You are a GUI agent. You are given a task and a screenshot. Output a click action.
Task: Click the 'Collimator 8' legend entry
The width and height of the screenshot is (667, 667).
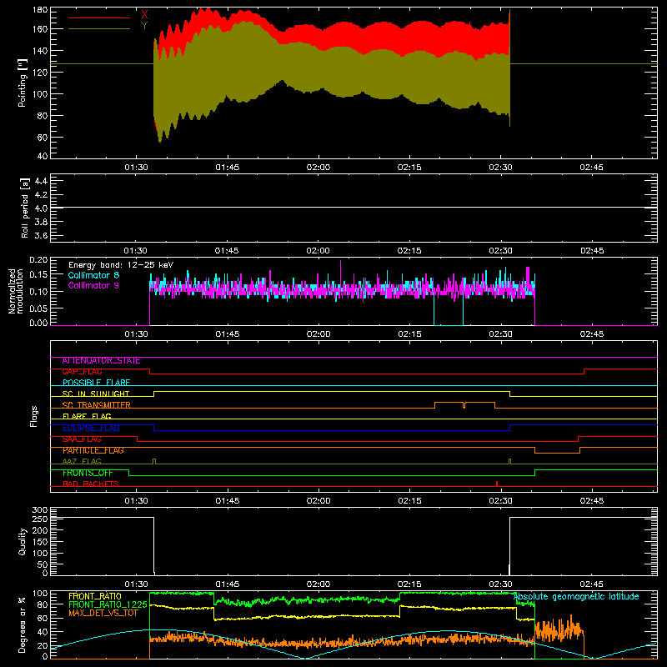(x=93, y=275)
